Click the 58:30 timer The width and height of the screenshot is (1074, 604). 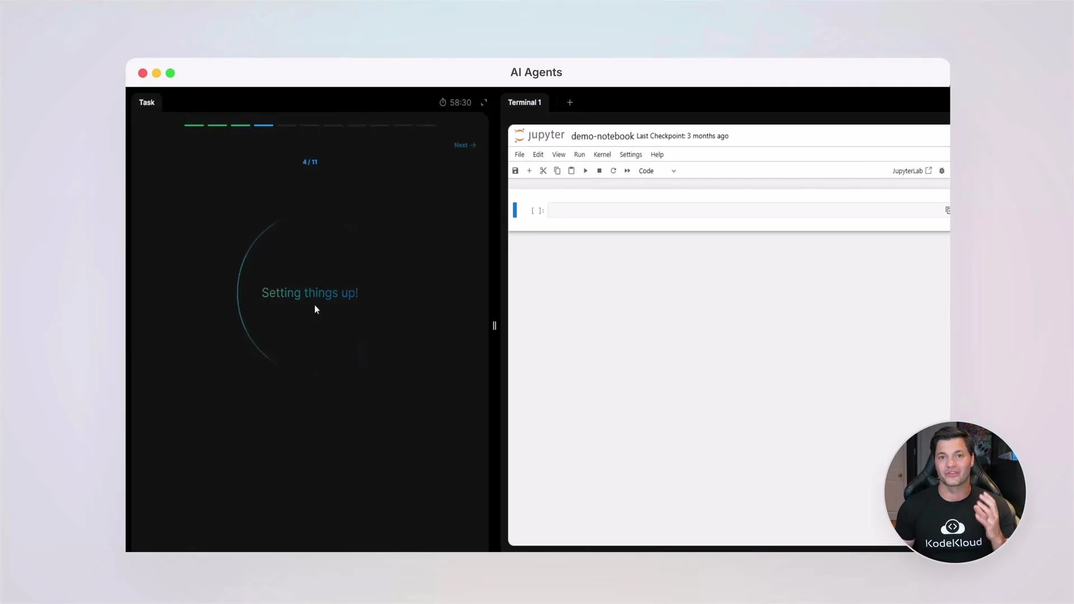[455, 102]
